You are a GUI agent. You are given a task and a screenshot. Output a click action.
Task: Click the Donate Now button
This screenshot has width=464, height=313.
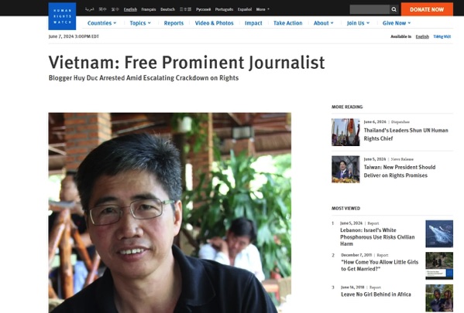click(427, 9)
